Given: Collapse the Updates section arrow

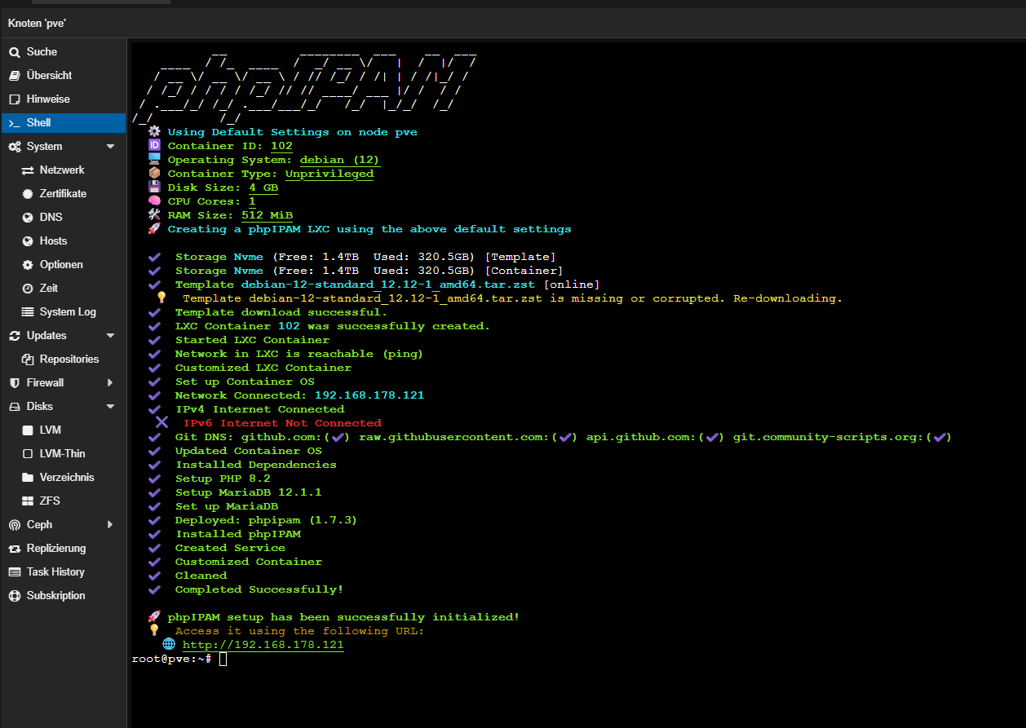Looking at the screenshot, I should click(111, 336).
